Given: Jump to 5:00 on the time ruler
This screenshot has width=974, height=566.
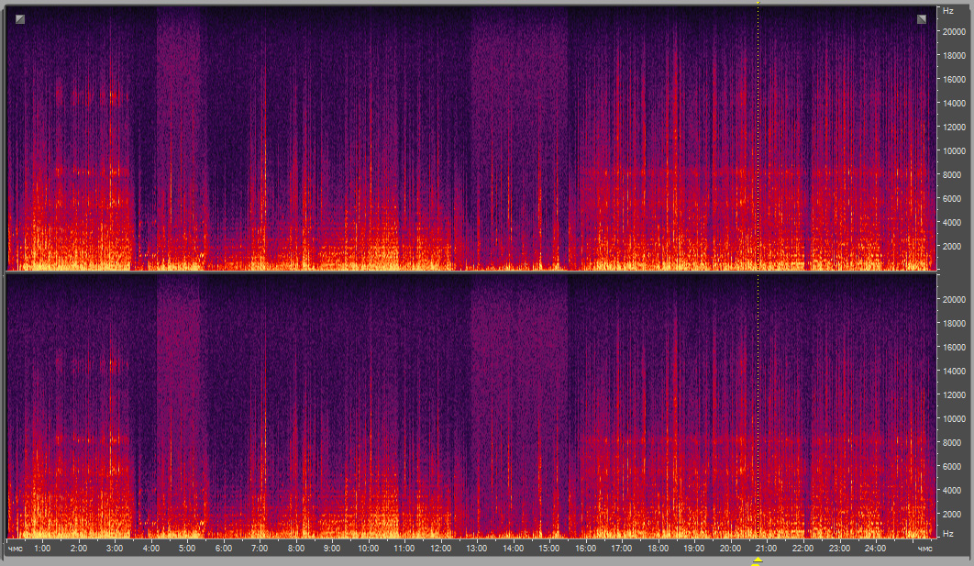Looking at the screenshot, I should coord(187,549).
